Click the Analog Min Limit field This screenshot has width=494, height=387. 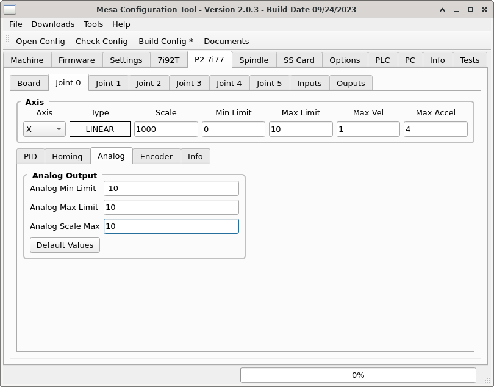[x=171, y=188]
